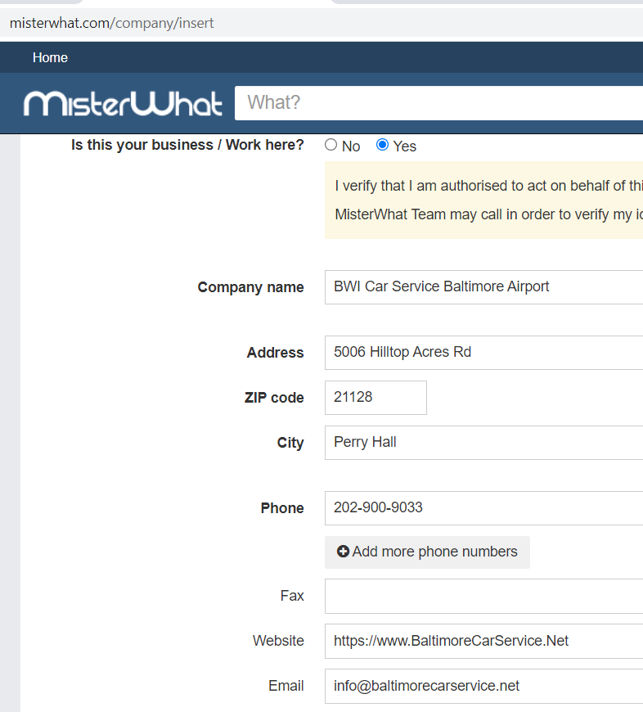Click the ZIP code field
Image resolution: width=643 pixels, height=712 pixels.
click(375, 397)
